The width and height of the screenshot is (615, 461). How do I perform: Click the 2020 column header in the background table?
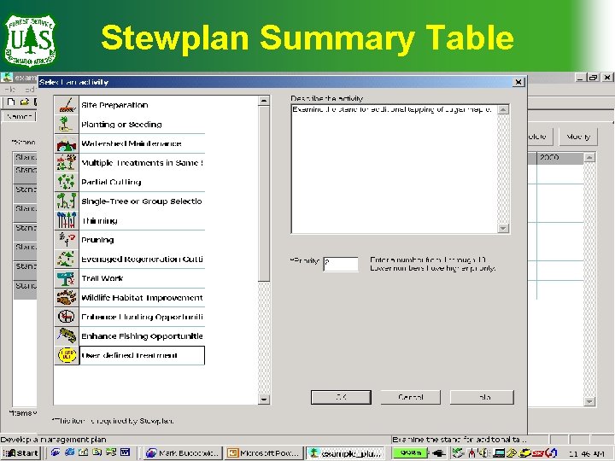(559, 158)
